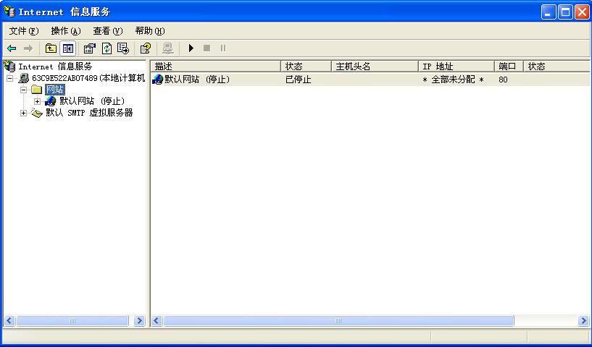Toggle the show/hide console tree icon
Screen dimensions: 592x347
tap(67, 48)
